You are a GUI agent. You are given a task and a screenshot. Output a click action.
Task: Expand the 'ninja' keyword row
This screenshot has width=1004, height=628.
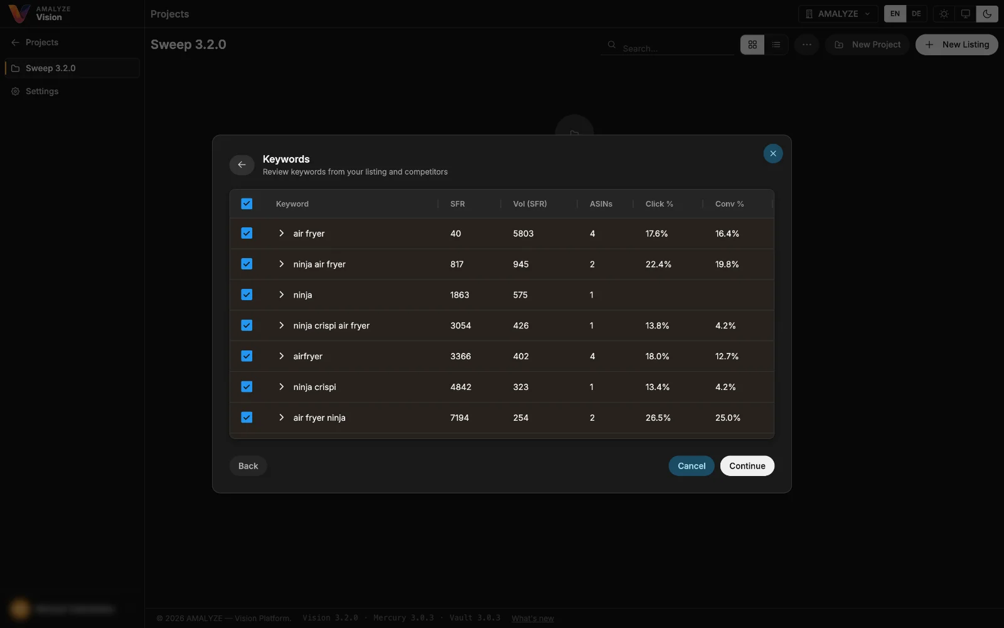tap(281, 295)
